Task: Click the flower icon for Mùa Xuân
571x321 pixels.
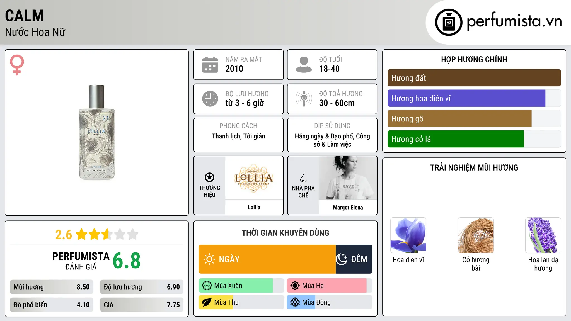Action: coord(207,286)
